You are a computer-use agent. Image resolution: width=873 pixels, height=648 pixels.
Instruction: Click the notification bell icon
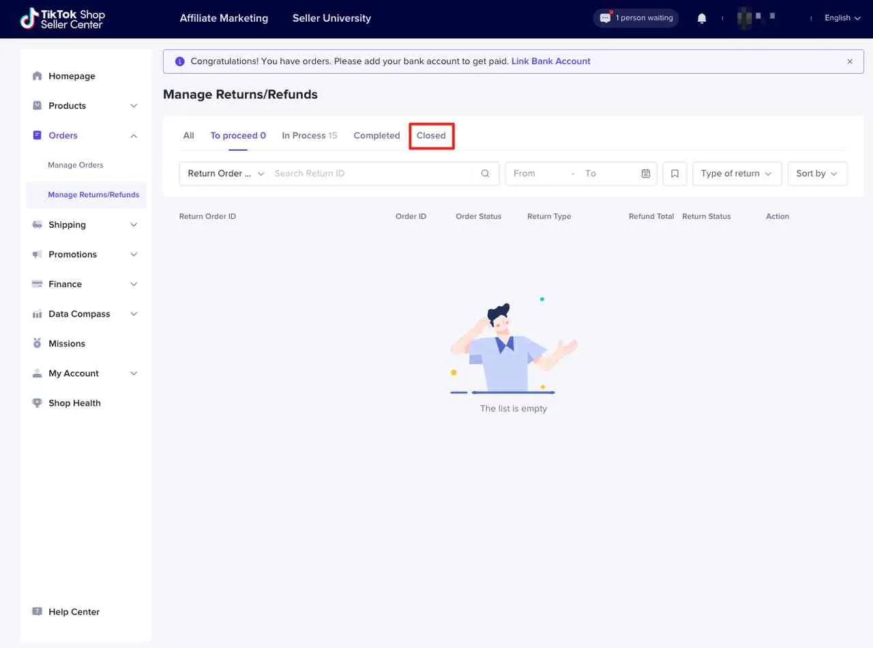pyautogui.click(x=702, y=18)
